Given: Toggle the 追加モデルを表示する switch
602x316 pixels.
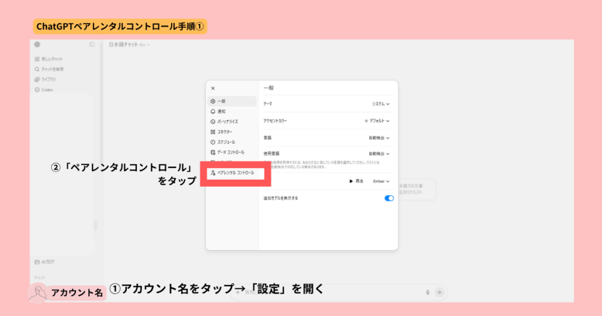Looking at the screenshot, I should click(389, 199).
